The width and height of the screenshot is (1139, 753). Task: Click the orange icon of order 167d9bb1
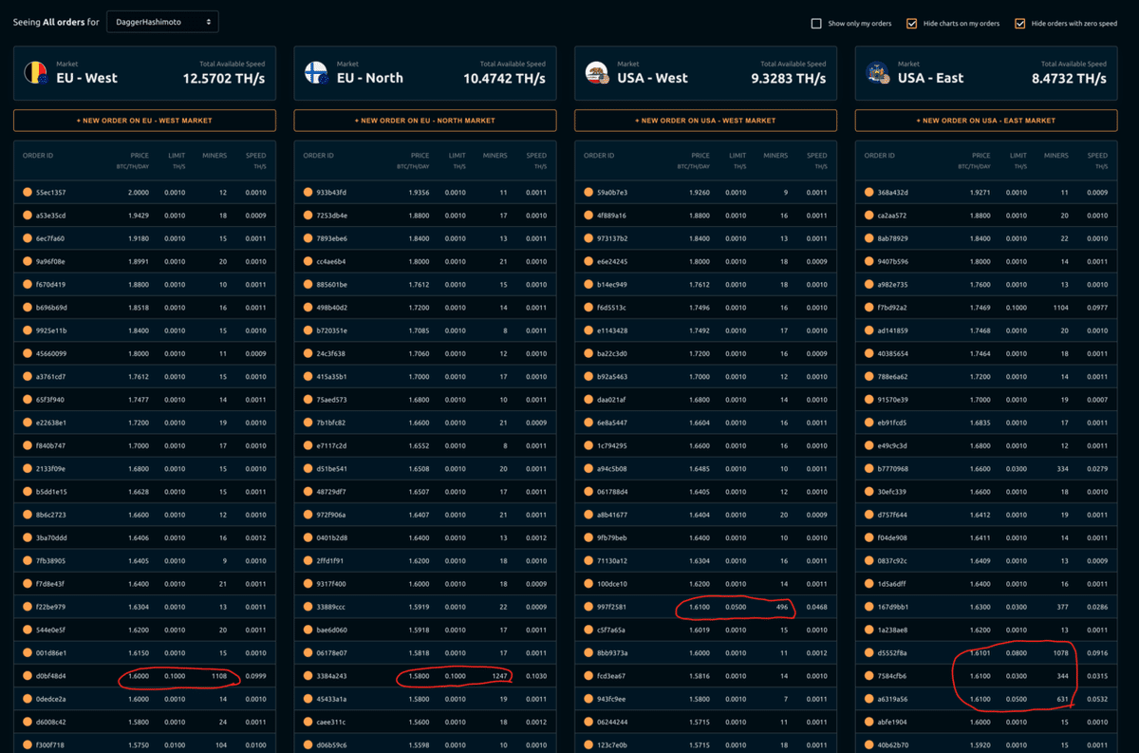pos(869,607)
